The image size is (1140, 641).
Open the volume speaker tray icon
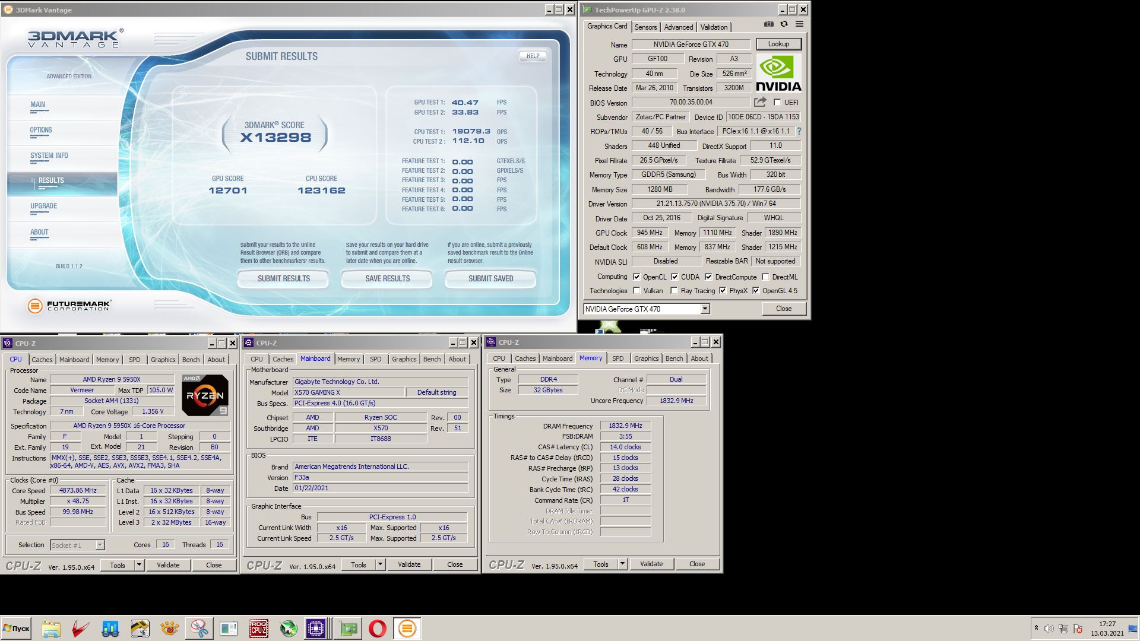(1049, 629)
